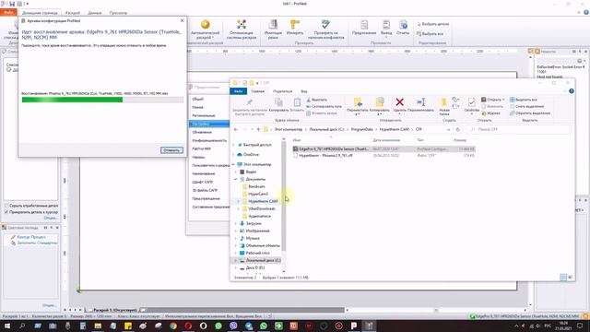
Task: Click the Move to folder icon
Action: pyautogui.click(x=358, y=102)
